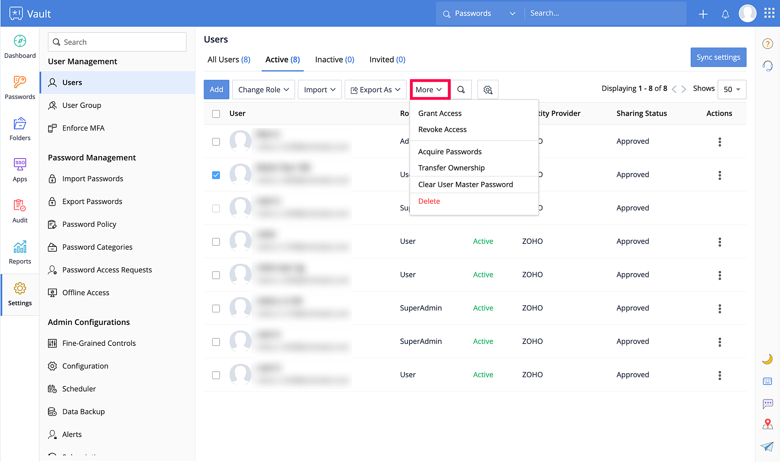Screen dimensions: 780x462
Task: Open Reports chart icon in sidebar
Action: [20, 247]
